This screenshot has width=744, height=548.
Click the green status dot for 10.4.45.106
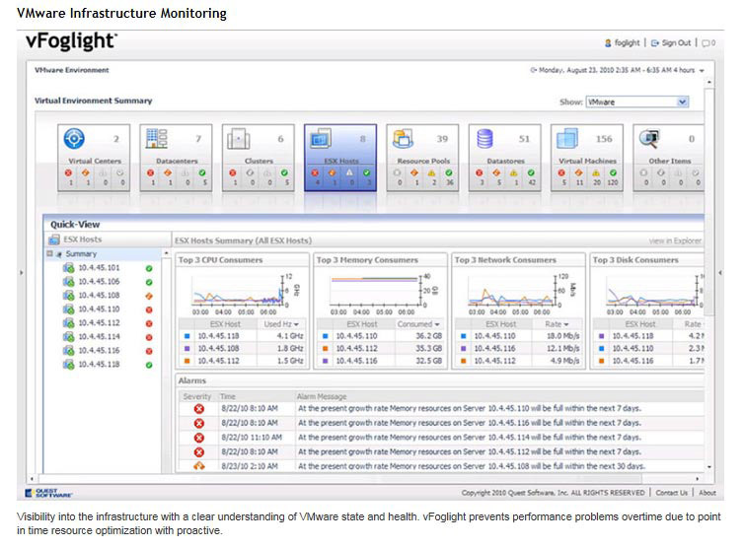coord(149,283)
